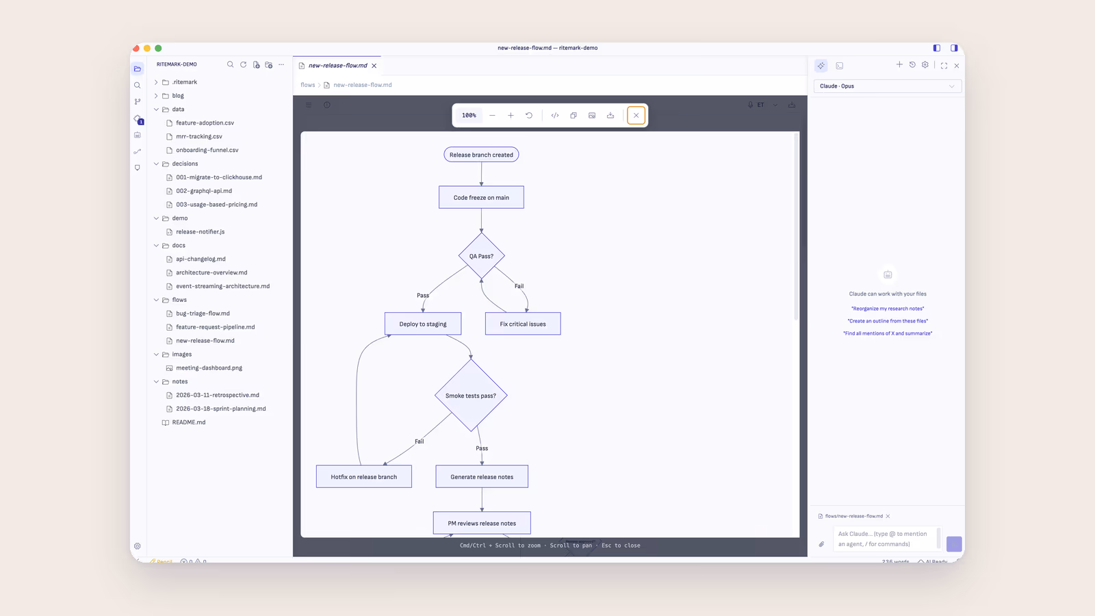Open the terminal icon in AI panel
Image resolution: width=1095 pixels, height=616 pixels.
pyautogui.click(x=840, y=66)
